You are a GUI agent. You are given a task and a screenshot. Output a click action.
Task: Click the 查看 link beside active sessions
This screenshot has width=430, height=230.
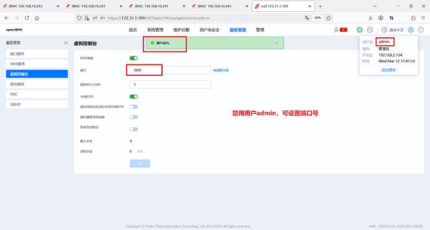pos(140,151)
